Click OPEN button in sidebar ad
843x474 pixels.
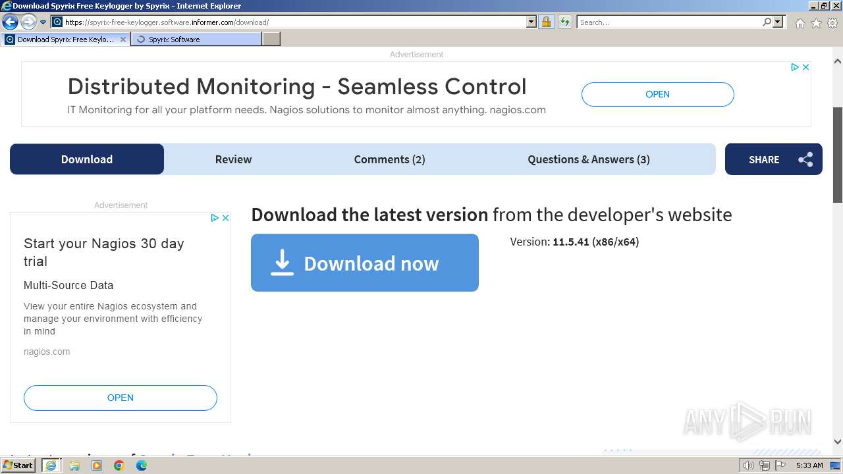(121, 398)
